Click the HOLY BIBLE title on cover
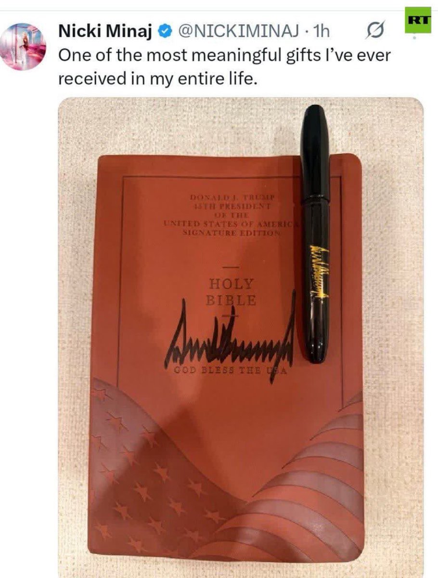The image size is (438, 578). [x=231, y=292]
